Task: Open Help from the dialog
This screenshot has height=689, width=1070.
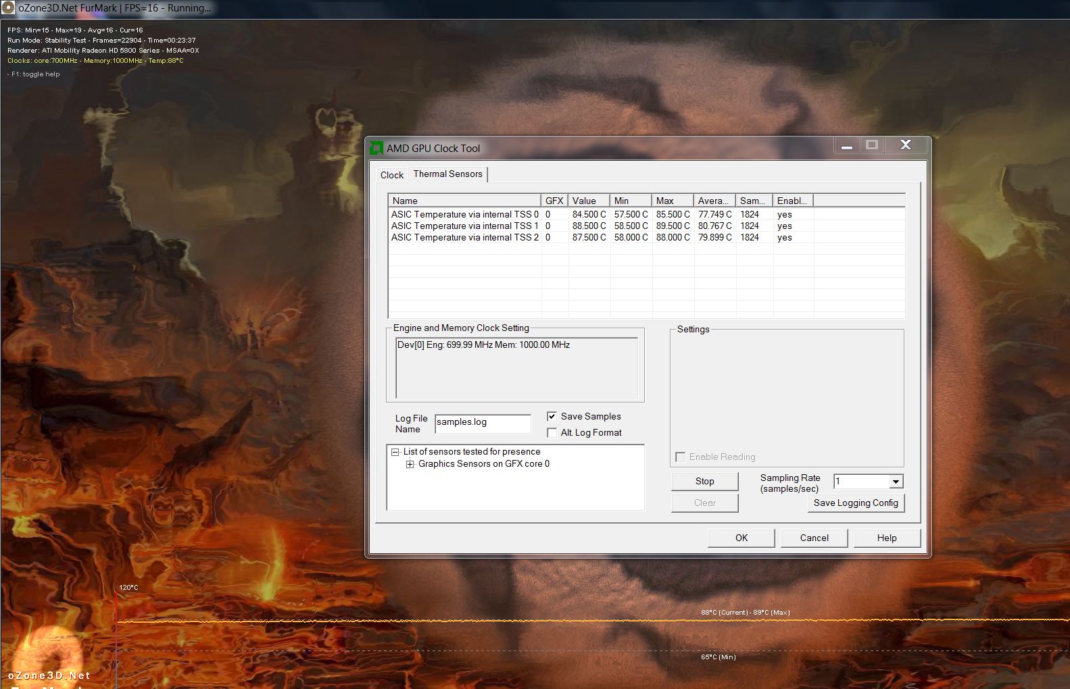Action: click(x=887, y=538)
